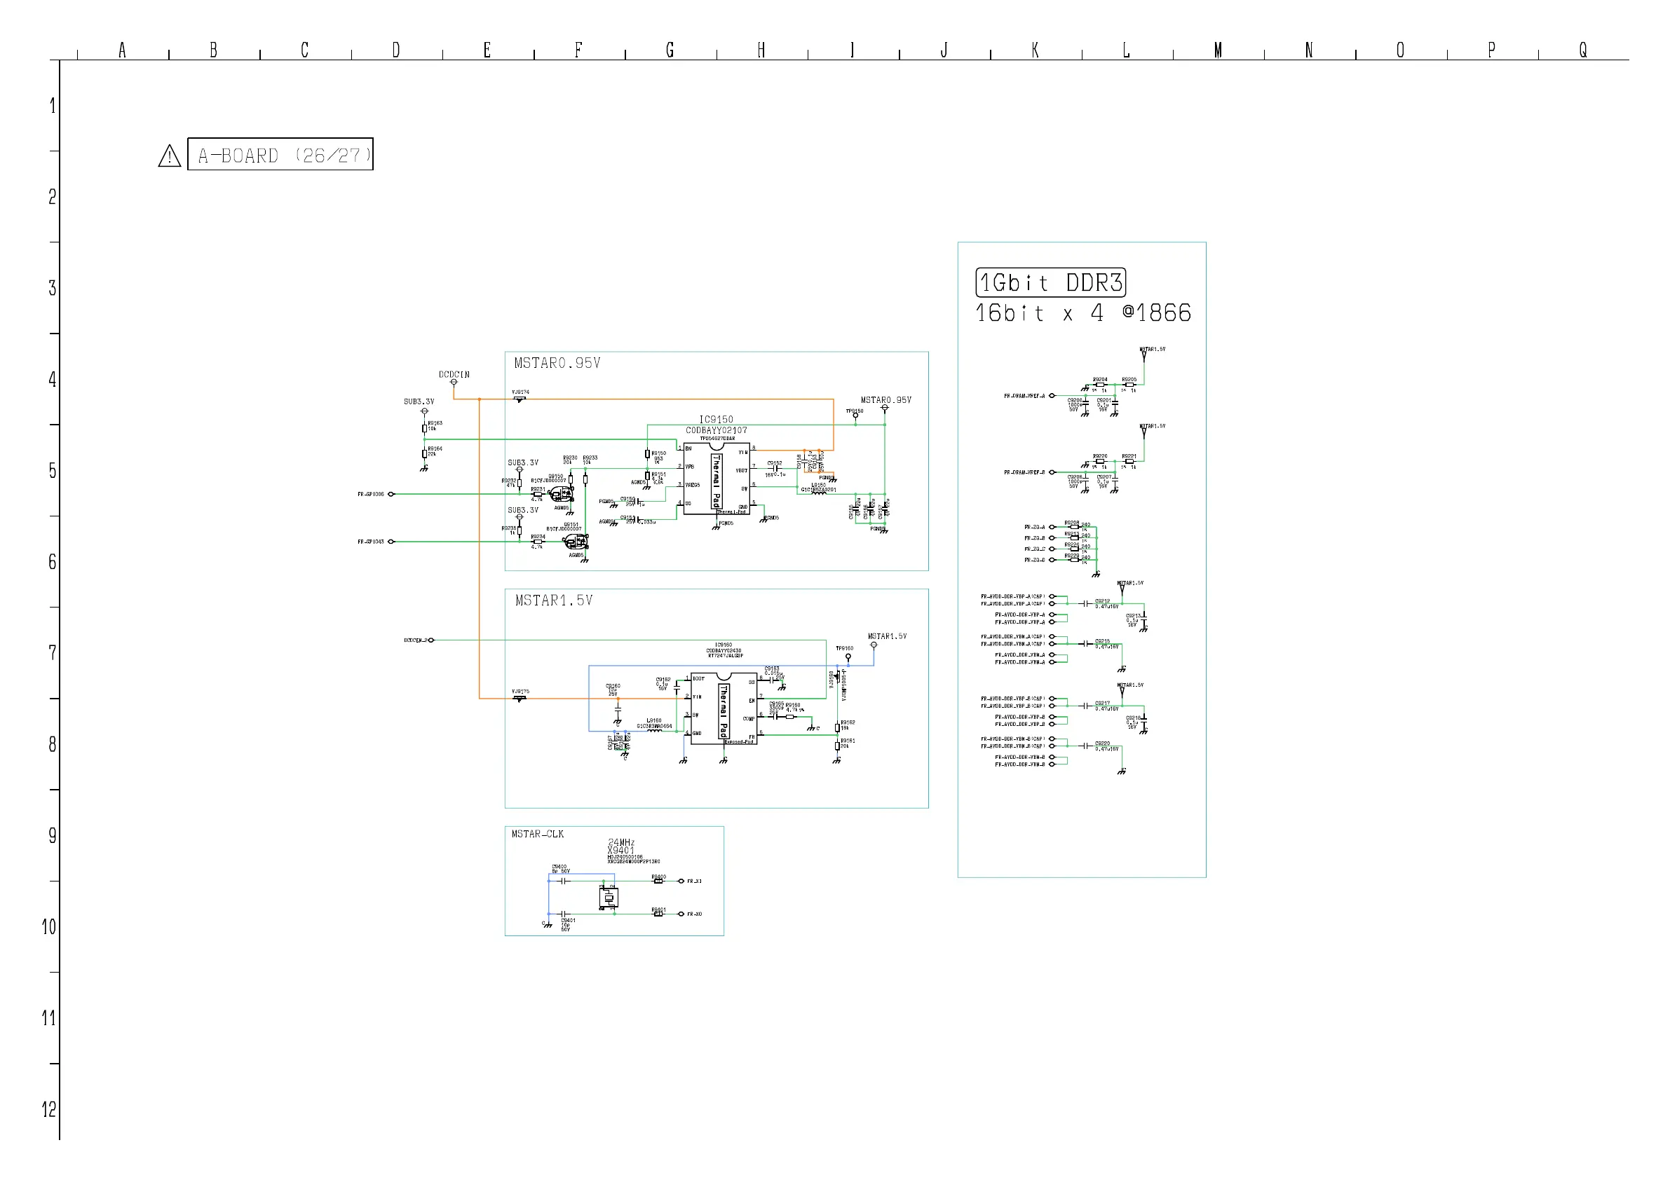
Task: Click the MSTAR0.95V section heading
Action: click(557, 363)
